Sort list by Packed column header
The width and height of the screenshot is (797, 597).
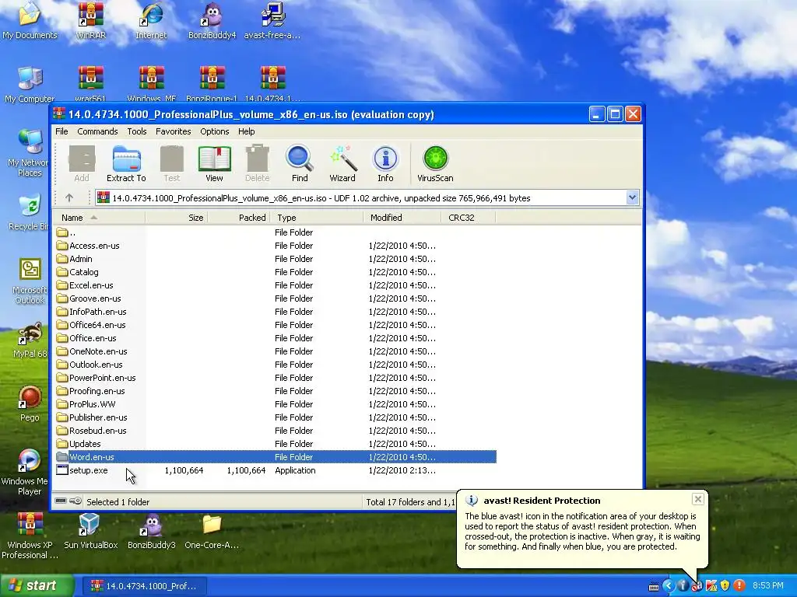click(x=239, y=218)
